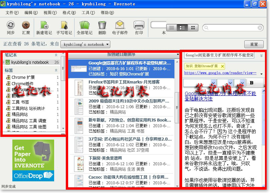Open the font family combo box
Screen dimensions: 270x193
(x=199, y=83)
